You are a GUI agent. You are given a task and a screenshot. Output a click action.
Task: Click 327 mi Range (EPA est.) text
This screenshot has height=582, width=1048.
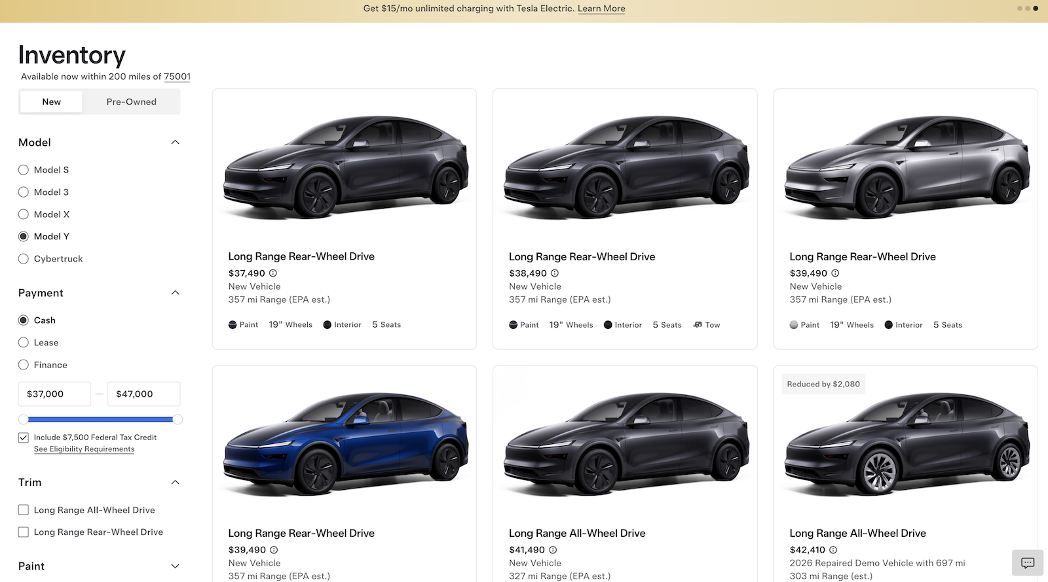point(559,576)
